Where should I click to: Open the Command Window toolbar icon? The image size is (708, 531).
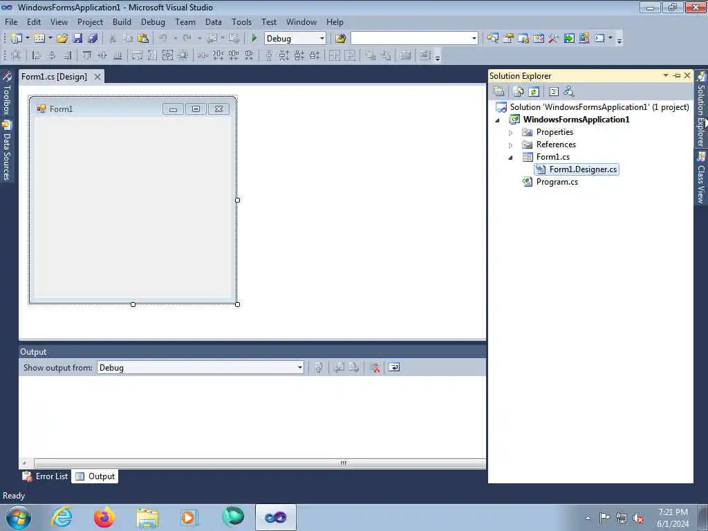[599, 39]
